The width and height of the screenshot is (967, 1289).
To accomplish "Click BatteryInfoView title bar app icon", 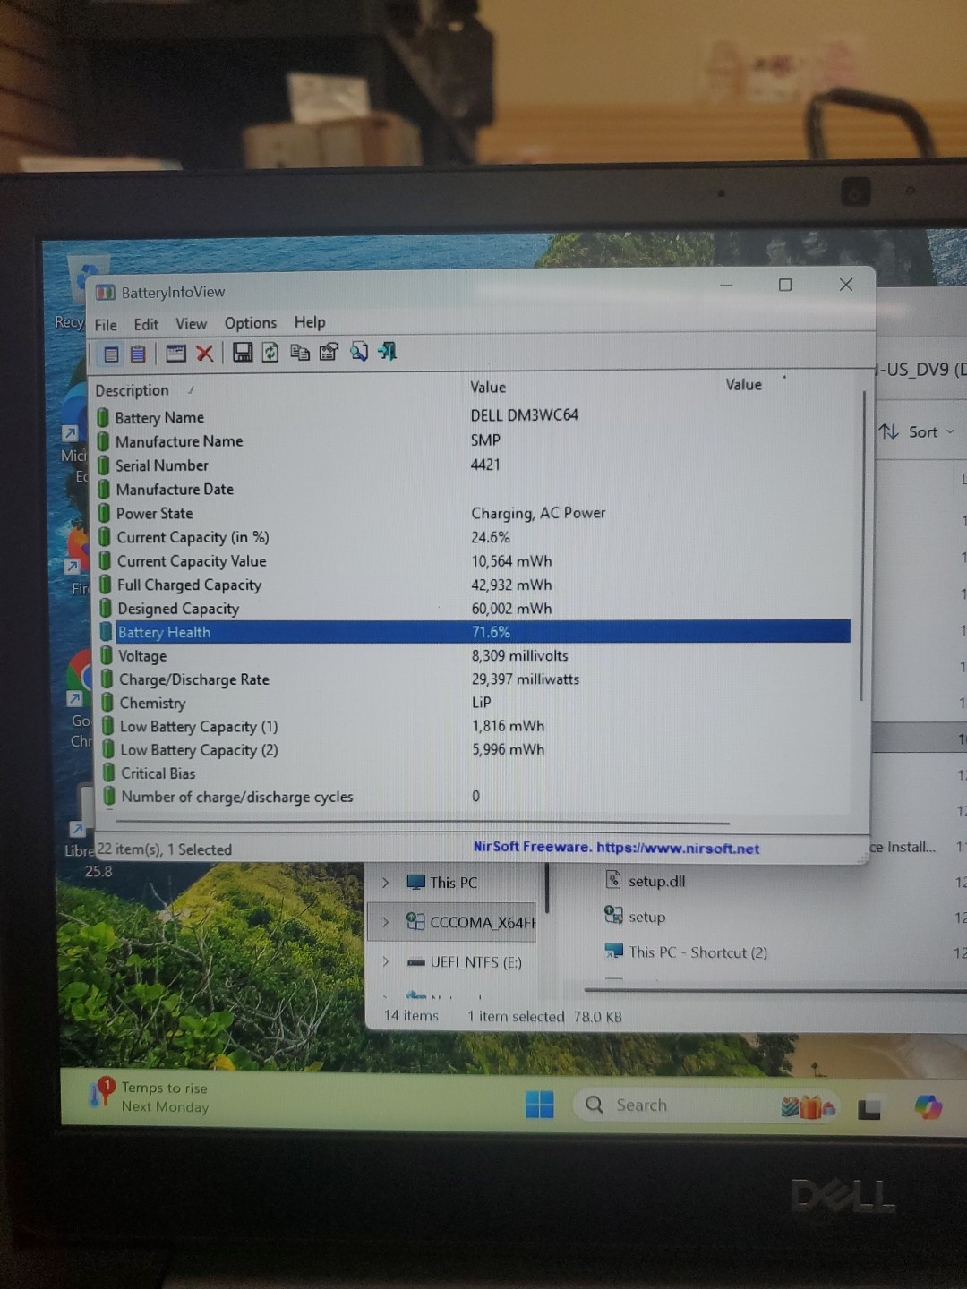I will (106, 293).
